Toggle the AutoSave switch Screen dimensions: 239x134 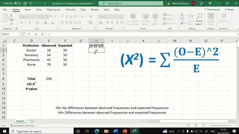tap(18, 3)
